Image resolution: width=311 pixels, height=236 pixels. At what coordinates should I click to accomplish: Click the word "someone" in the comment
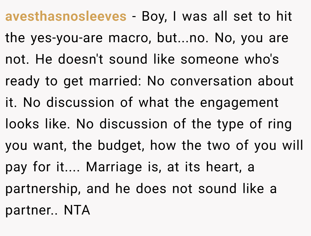click(209, 60)
